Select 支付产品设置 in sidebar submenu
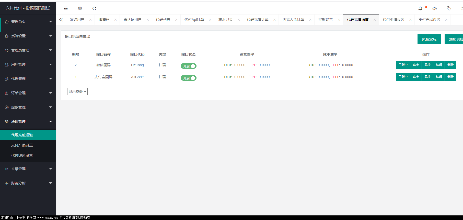The image size is (463, 220). point(22,145)
